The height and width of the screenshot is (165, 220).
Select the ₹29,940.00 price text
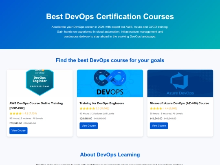tap(86, 119)
